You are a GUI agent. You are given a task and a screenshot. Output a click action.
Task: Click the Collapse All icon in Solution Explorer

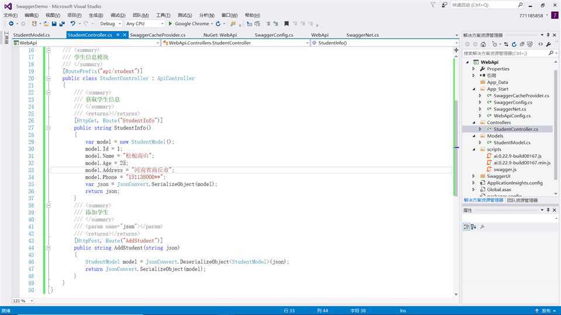pos(522,44)
